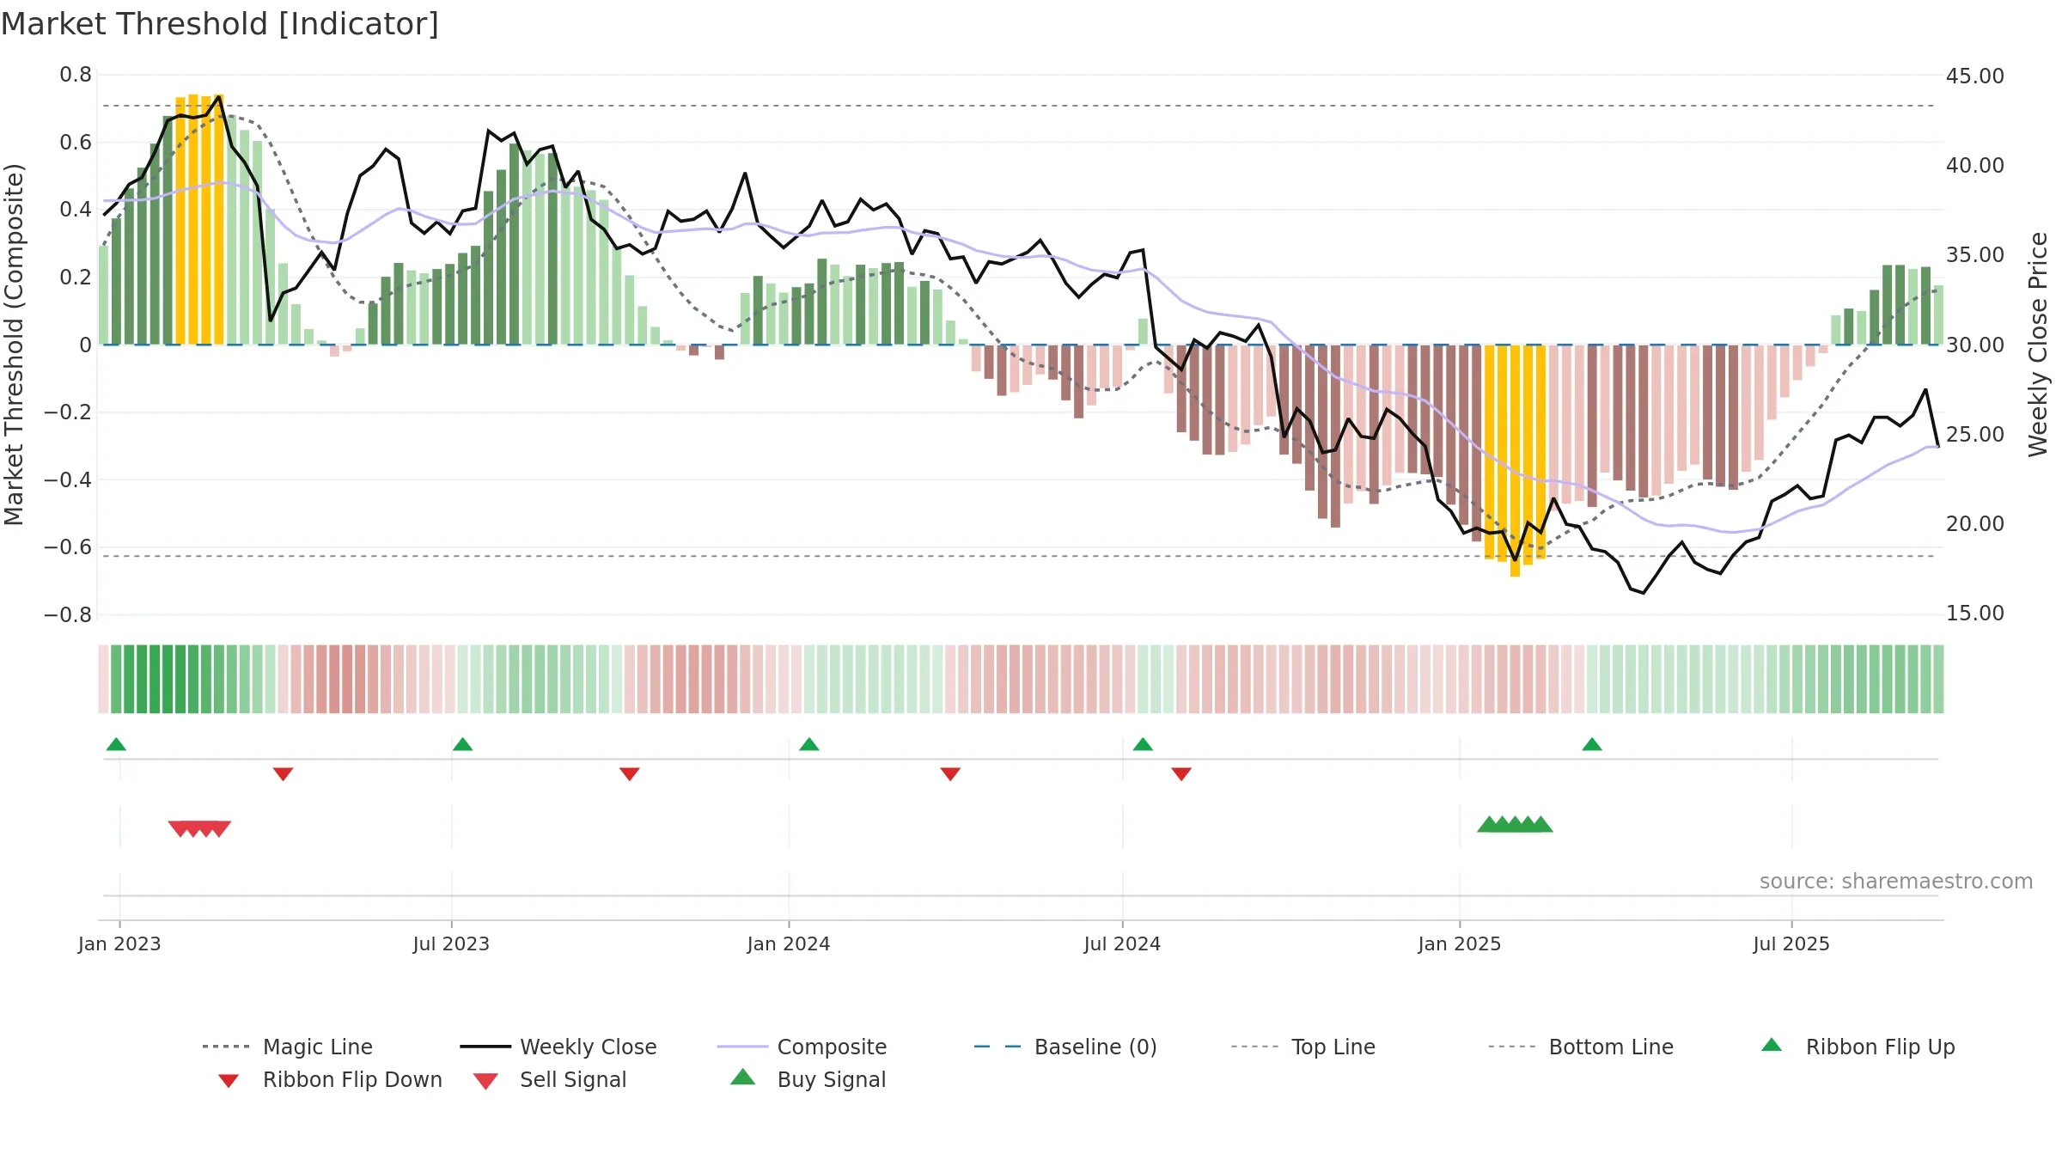The image size is (2062, 1160).
Task: Click the Jul 2023 x-axis label
Action: click(x=451, y=943)
